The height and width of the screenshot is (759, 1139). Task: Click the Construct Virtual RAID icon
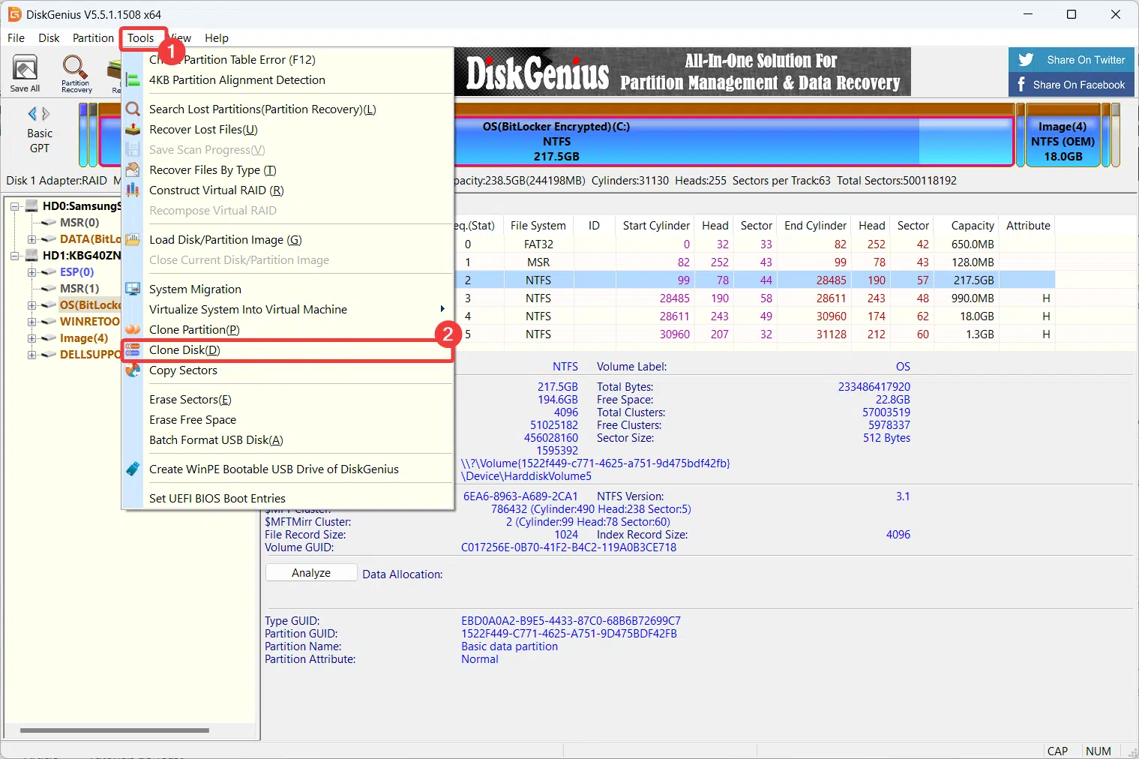pyautogui.click(x=133, y=190)
